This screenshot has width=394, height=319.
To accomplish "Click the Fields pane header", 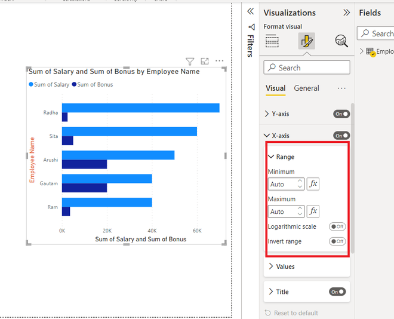I will tap(370, 13).
